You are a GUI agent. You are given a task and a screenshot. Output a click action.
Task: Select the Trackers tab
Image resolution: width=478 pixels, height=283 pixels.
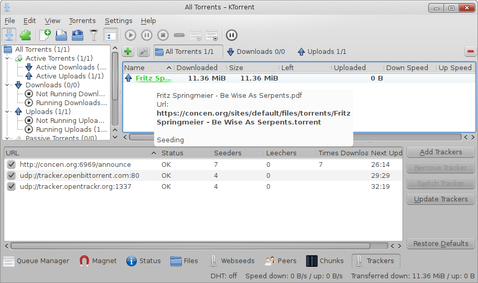point(376,261)
